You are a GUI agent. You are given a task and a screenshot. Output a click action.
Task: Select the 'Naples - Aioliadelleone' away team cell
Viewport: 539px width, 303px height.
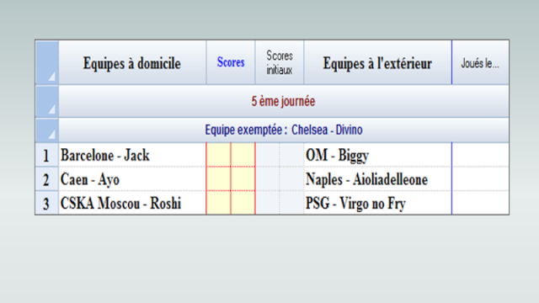tap(378, 179)
